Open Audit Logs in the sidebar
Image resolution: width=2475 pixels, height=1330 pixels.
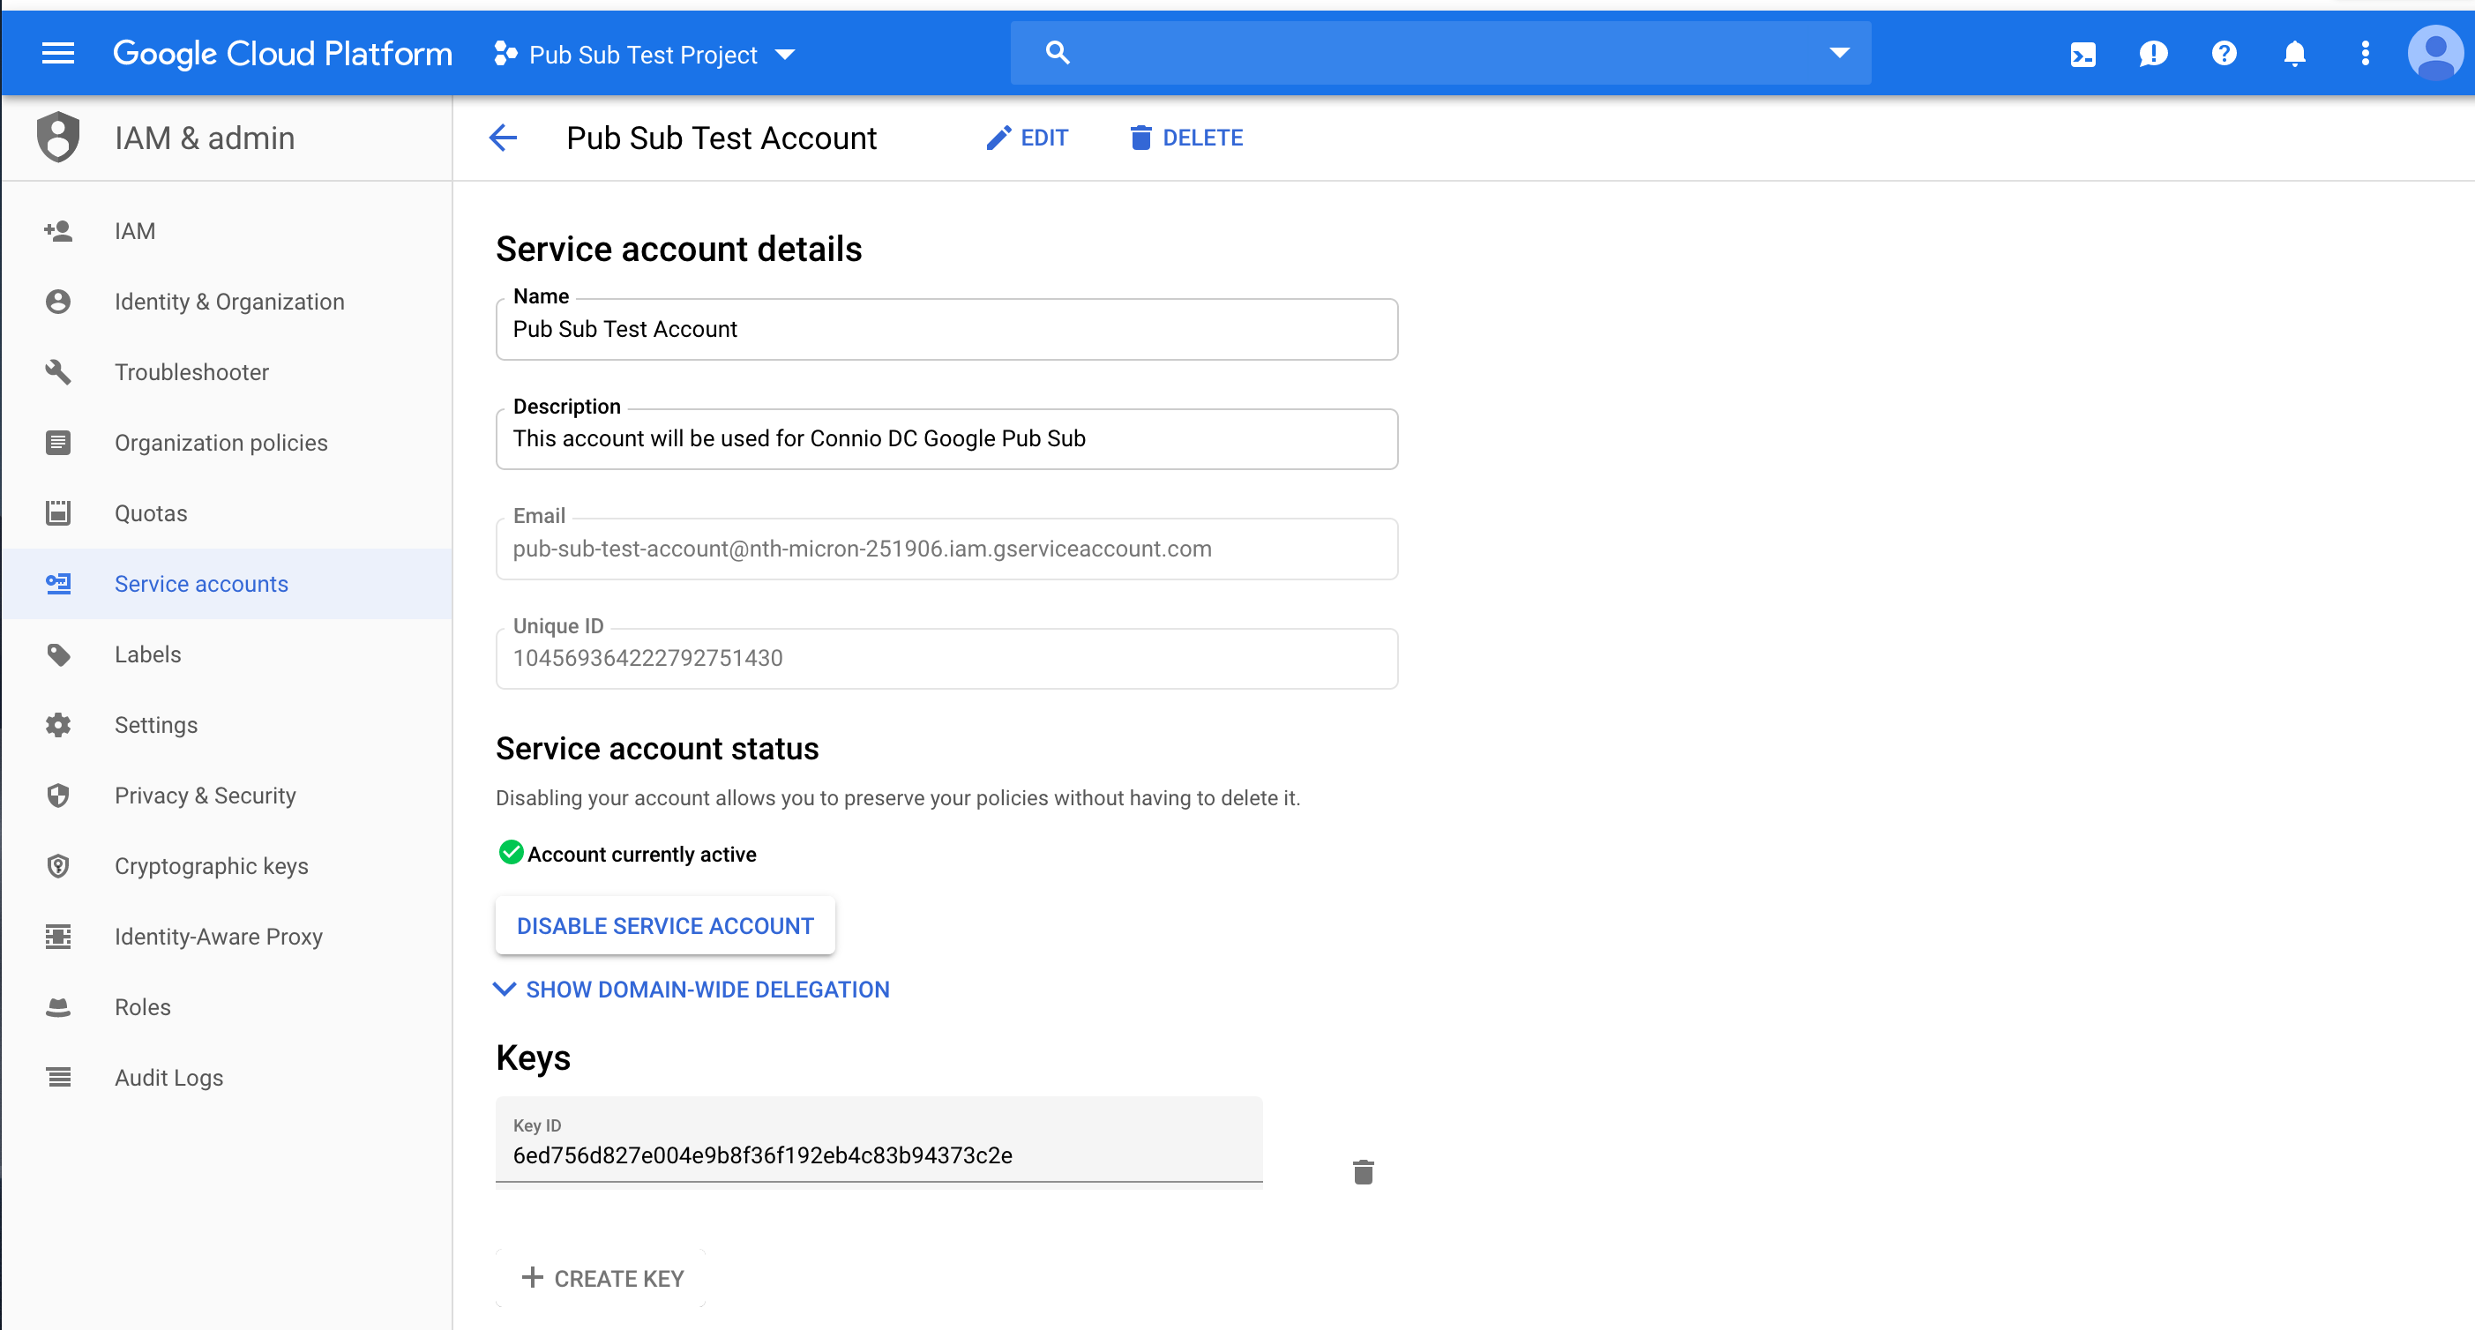click(x=168, y=1079)
